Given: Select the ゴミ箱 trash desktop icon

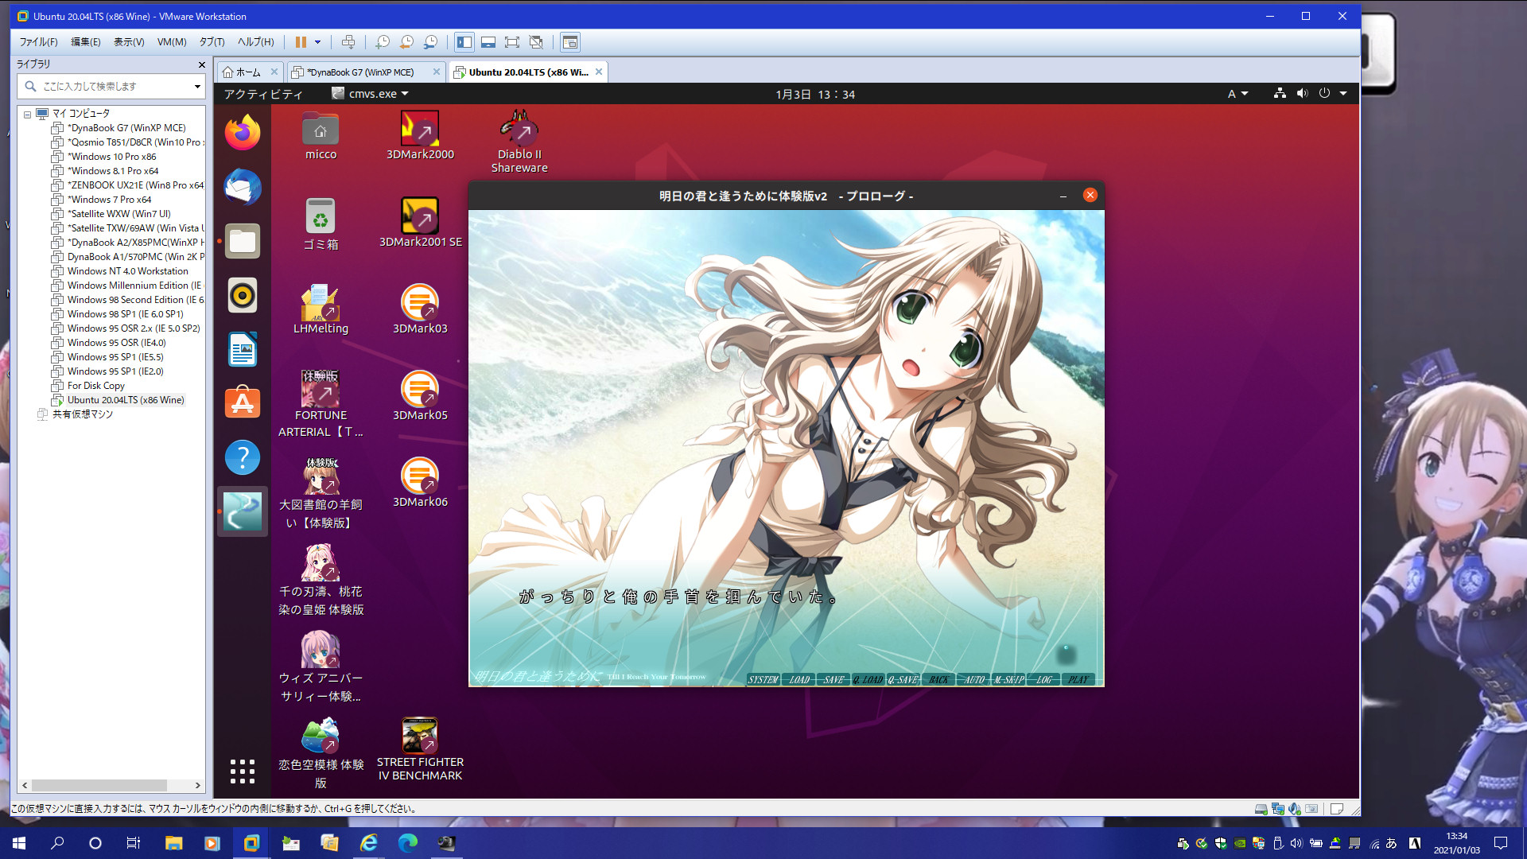Looking at the screenshot, I should coord(321,224).
